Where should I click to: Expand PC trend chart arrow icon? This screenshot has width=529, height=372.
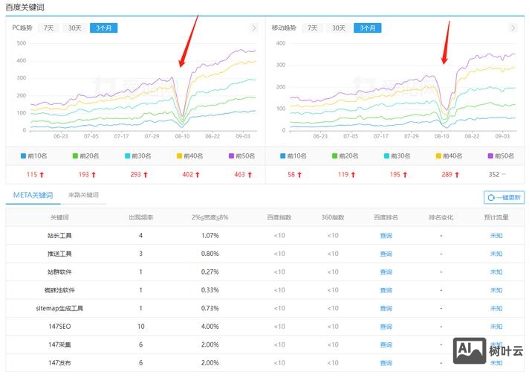253,28
